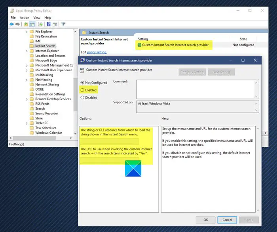Click the Up one level folder icon
277x232 pixels.
[26, 24]
